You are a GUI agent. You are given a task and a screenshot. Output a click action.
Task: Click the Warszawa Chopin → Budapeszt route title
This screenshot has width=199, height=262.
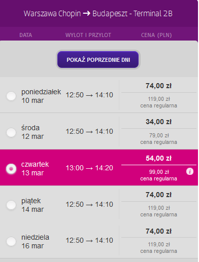coord(98,14)
